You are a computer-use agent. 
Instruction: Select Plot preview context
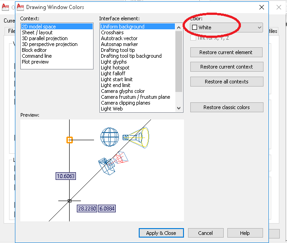coord(57,62)
